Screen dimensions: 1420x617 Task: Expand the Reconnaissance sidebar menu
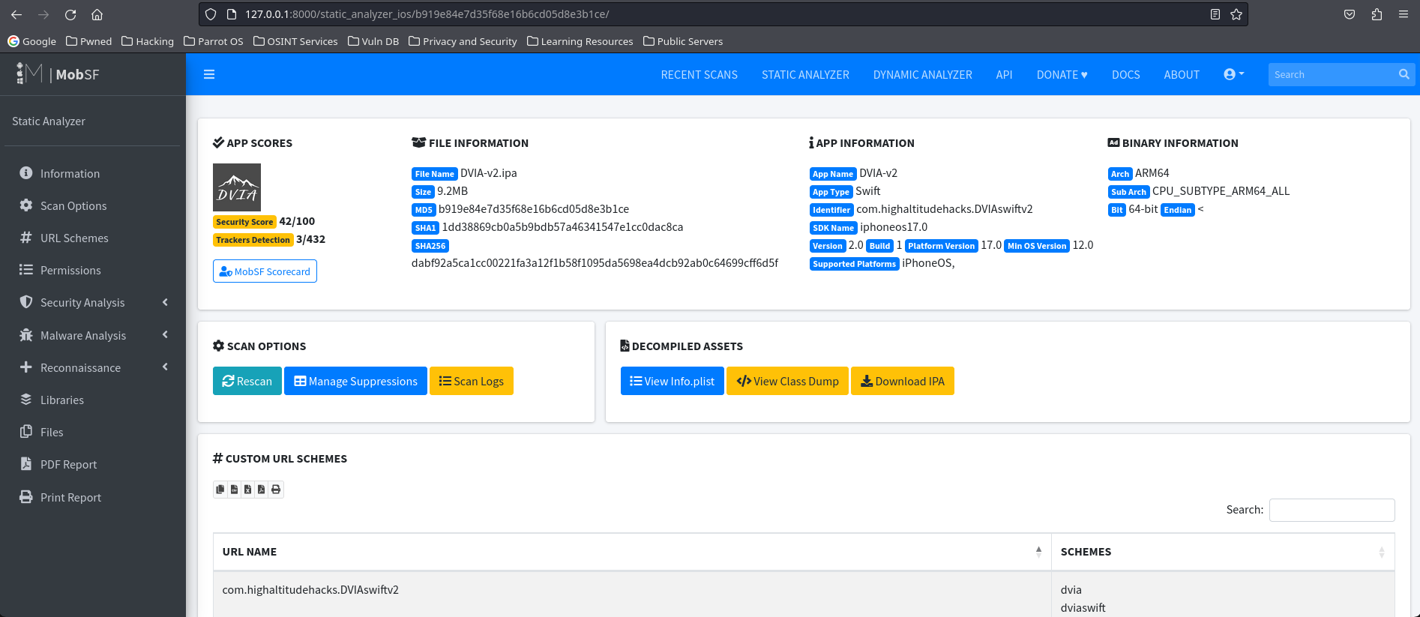click(93, 367)
